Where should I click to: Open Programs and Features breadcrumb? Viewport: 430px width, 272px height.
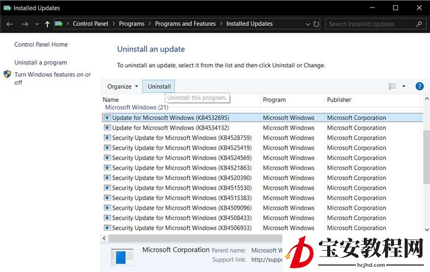pos(185,24)
